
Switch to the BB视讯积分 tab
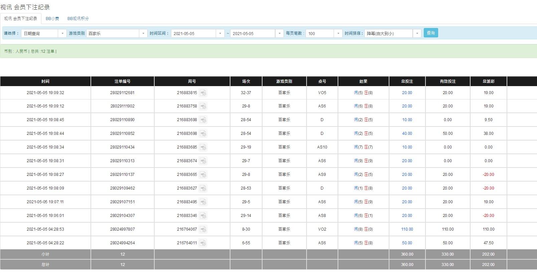(x=78, y=19)
